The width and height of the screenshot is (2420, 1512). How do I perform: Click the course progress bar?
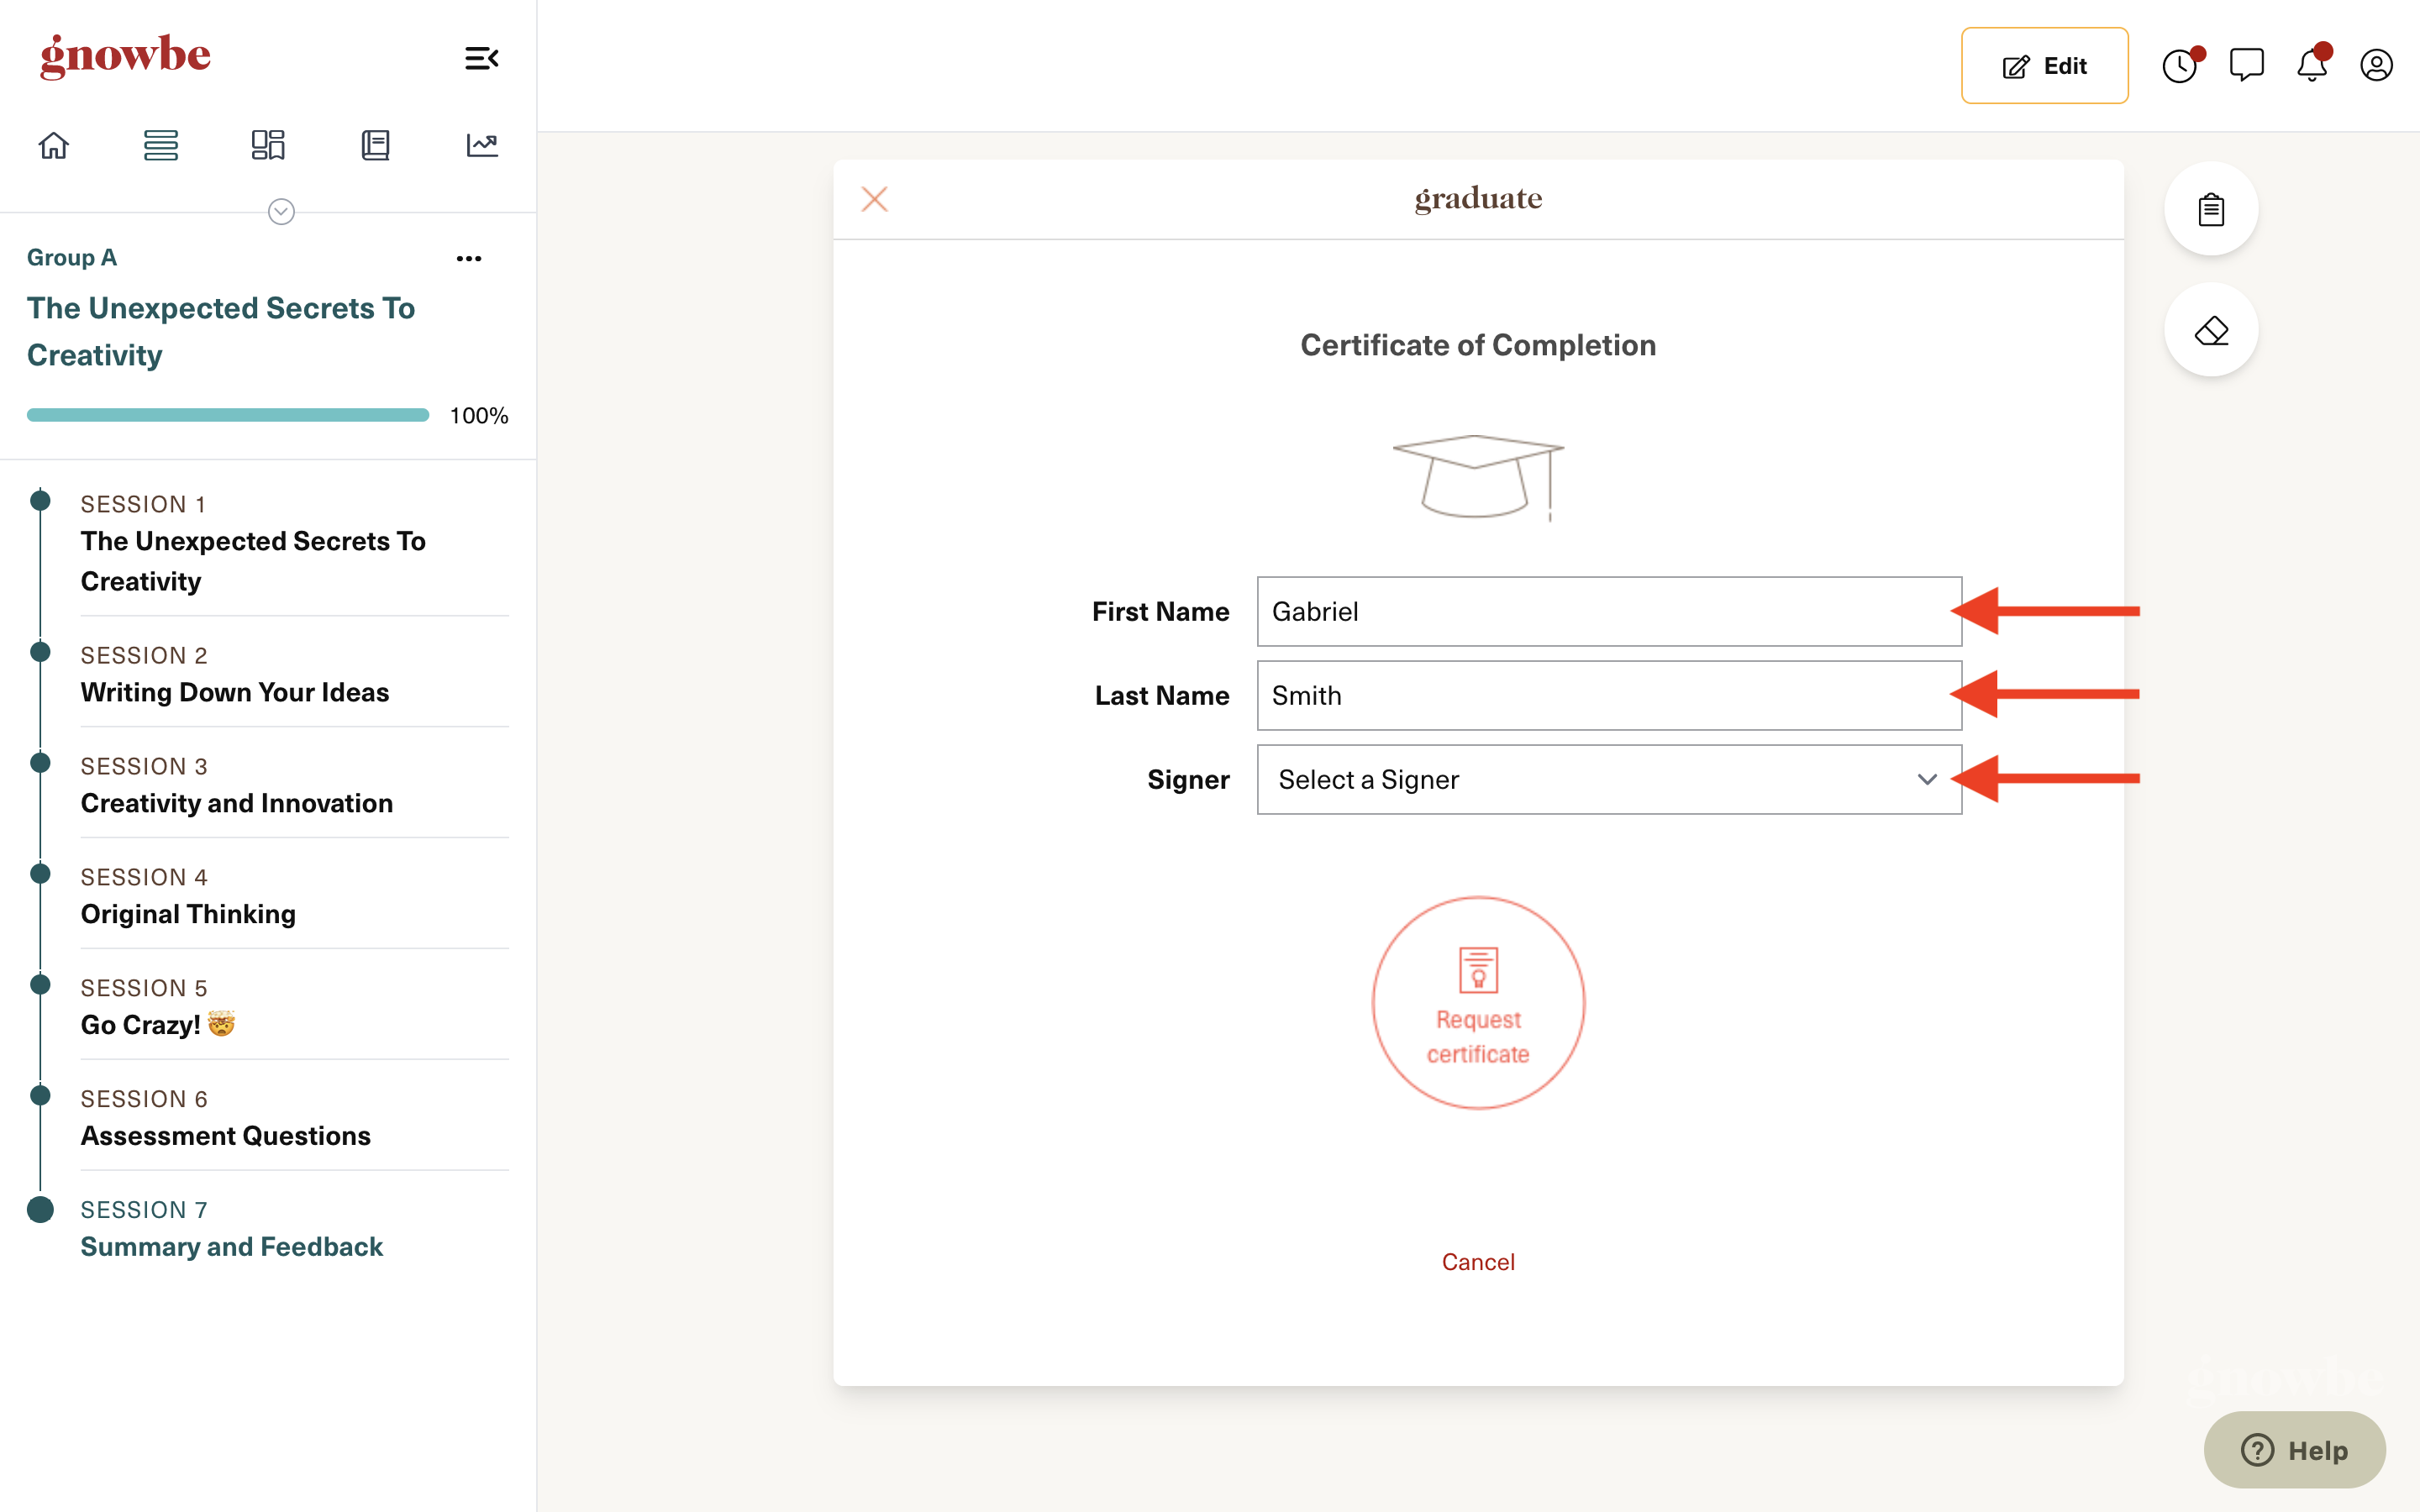tap(228, 415)
